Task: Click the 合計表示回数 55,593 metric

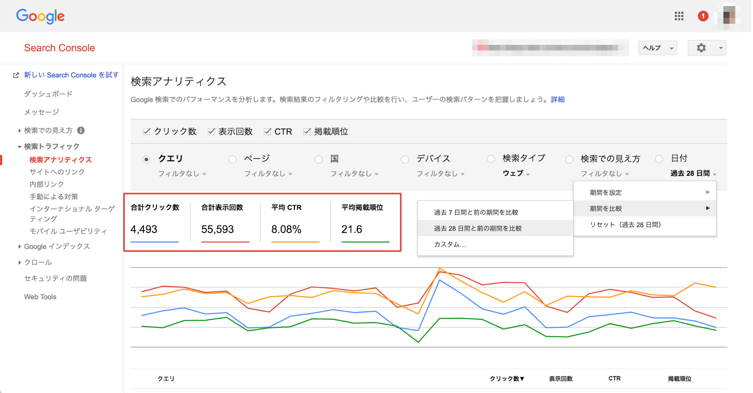Action: (x=225, y=222)
